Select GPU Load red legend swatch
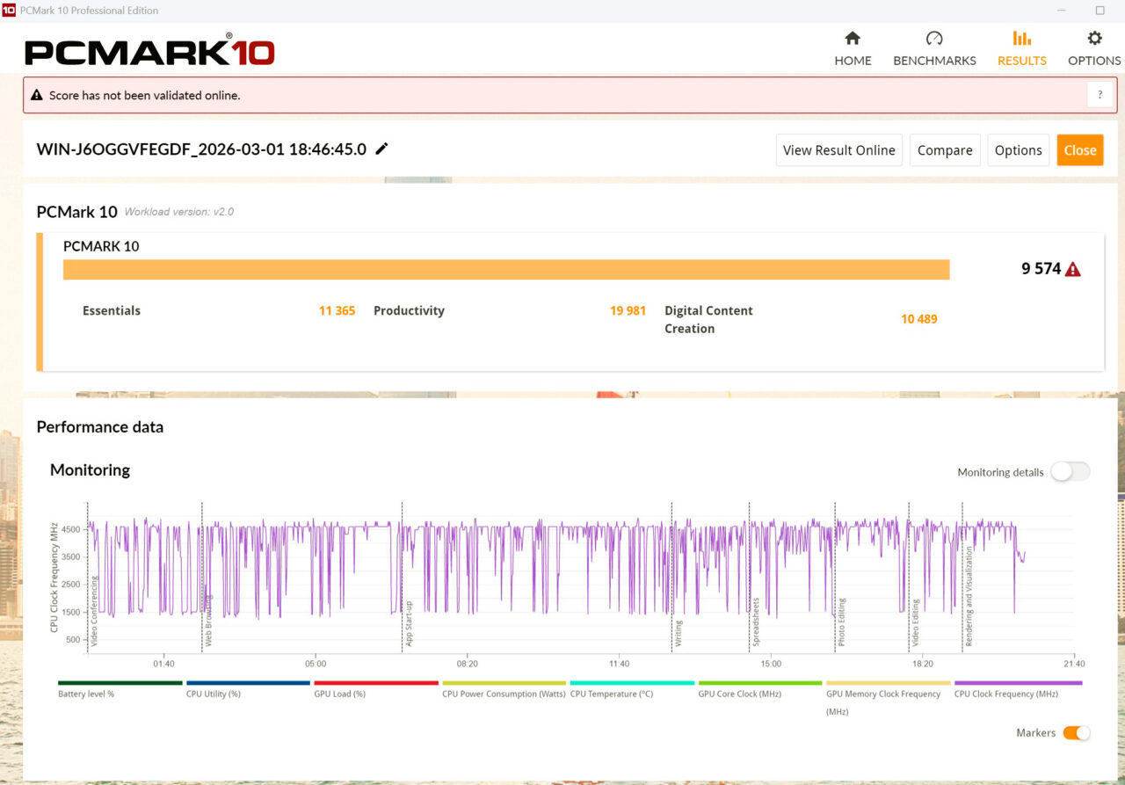The width and height of the screenshot is (1125, 785). point(375,683)
